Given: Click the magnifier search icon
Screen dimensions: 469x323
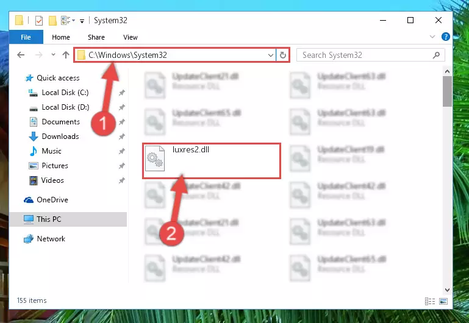Looking at the screenshot, I should pyautogui.click(x=437, y=55).
